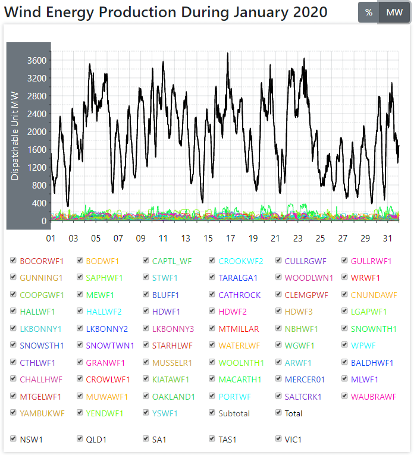Toggle the CAPTL_WF series checkbox
This screenshot has width=417, height=455.
[x=146, y=261]
